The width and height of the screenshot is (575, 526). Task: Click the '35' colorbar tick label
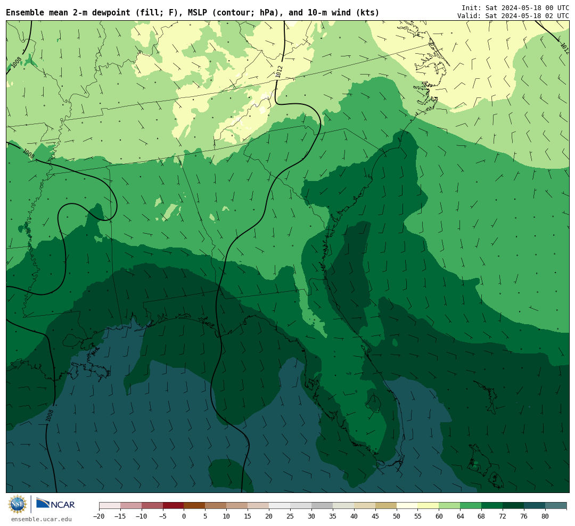point(333,516)
